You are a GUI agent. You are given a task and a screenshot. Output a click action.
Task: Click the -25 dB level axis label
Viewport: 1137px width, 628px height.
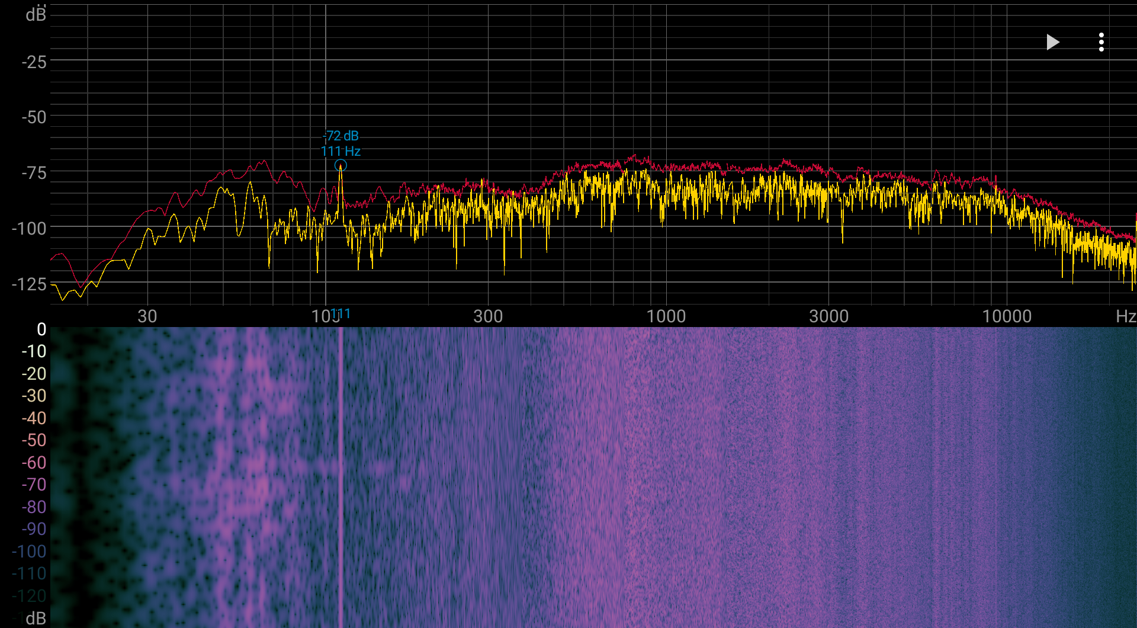tap(34, 62)
